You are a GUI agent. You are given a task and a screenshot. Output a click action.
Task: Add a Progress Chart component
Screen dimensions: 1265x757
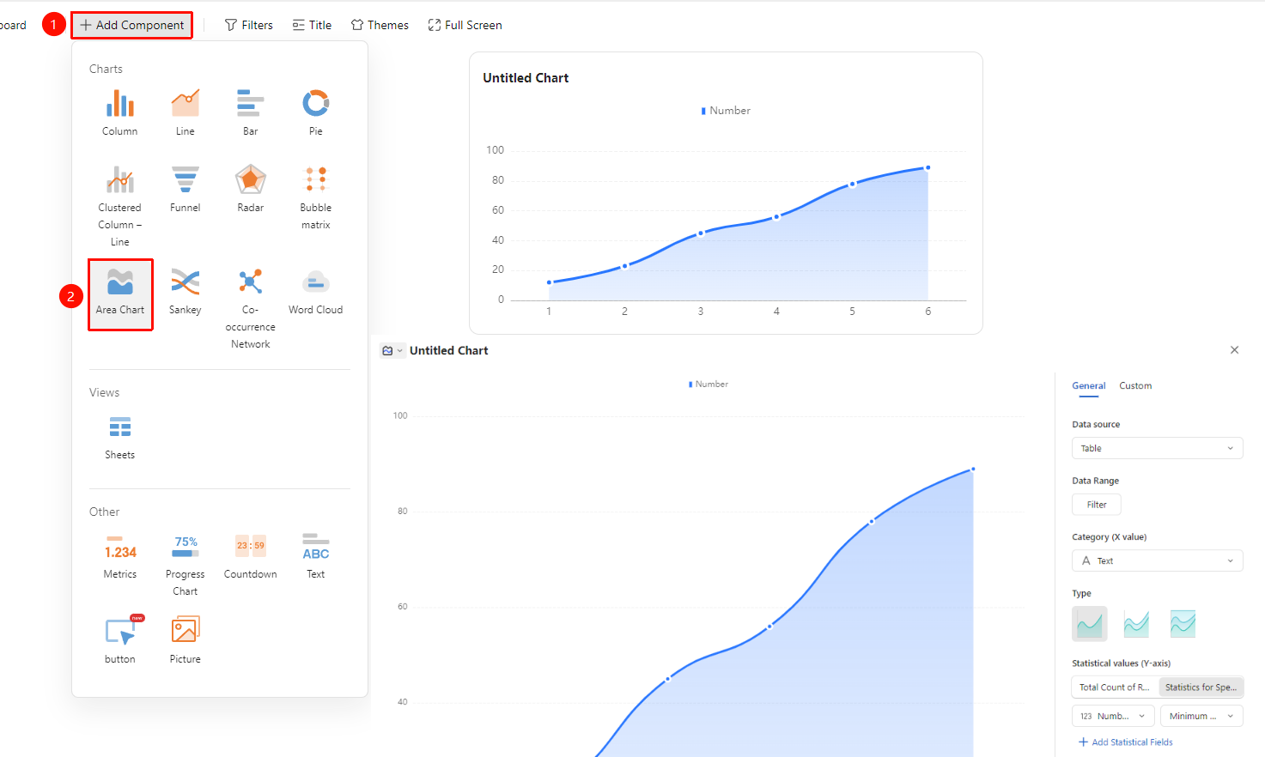(x=185, y=564)
